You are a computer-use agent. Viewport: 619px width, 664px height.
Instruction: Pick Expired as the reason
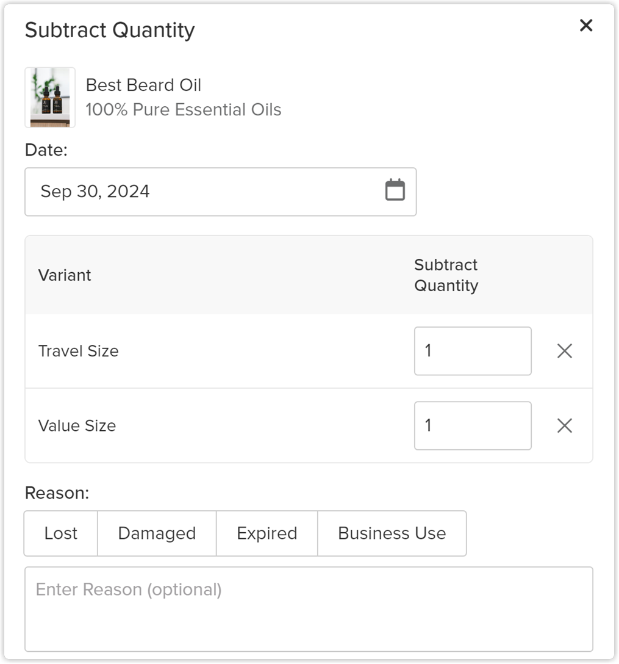click(267, 533)
